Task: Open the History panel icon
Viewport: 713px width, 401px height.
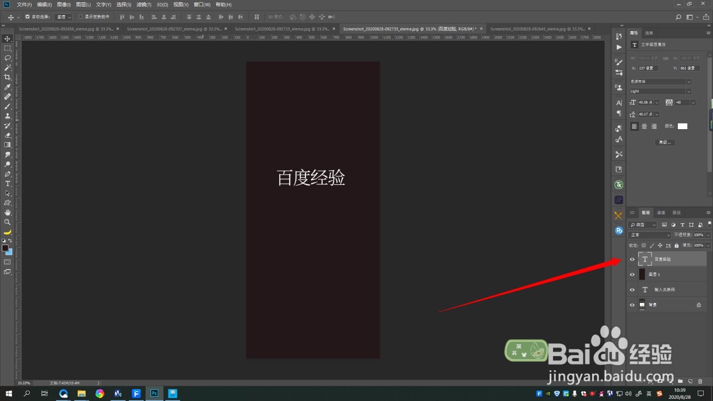Action: pos(619,37)
